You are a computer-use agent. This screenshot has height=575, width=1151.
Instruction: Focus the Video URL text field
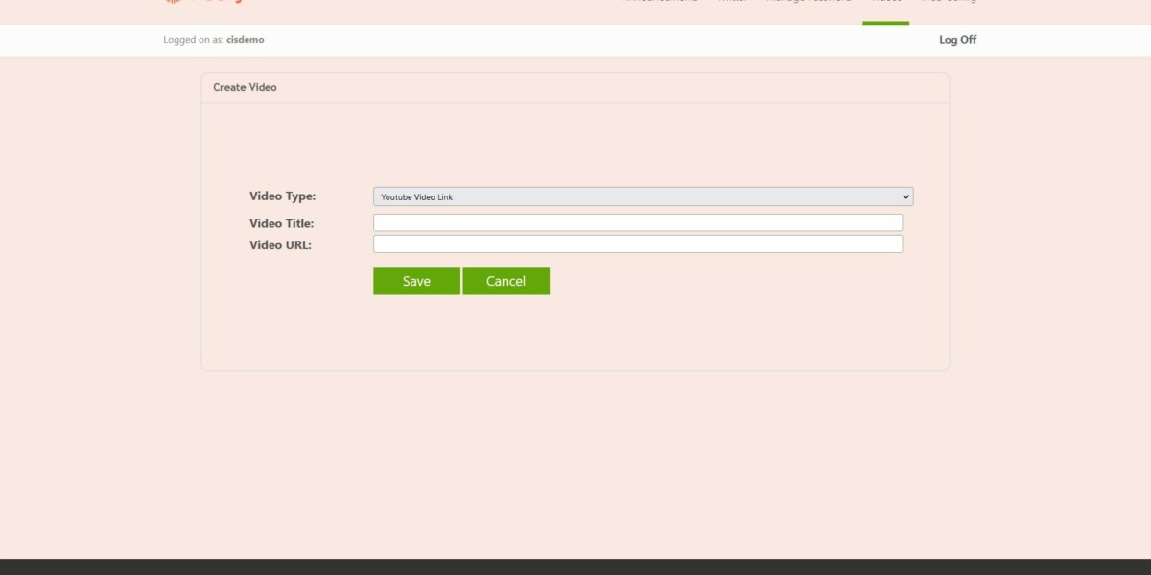[x=638, y=243]
